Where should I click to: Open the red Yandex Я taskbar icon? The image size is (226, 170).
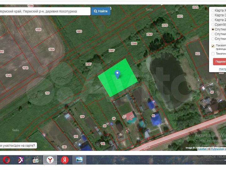point(65,160)
